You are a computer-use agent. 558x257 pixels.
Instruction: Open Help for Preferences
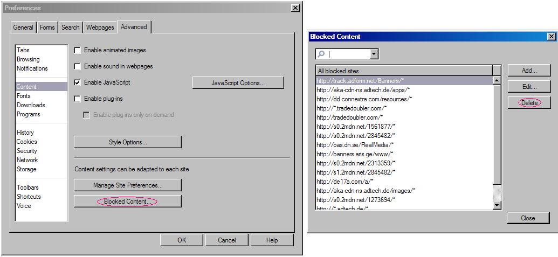pos(272,240)
